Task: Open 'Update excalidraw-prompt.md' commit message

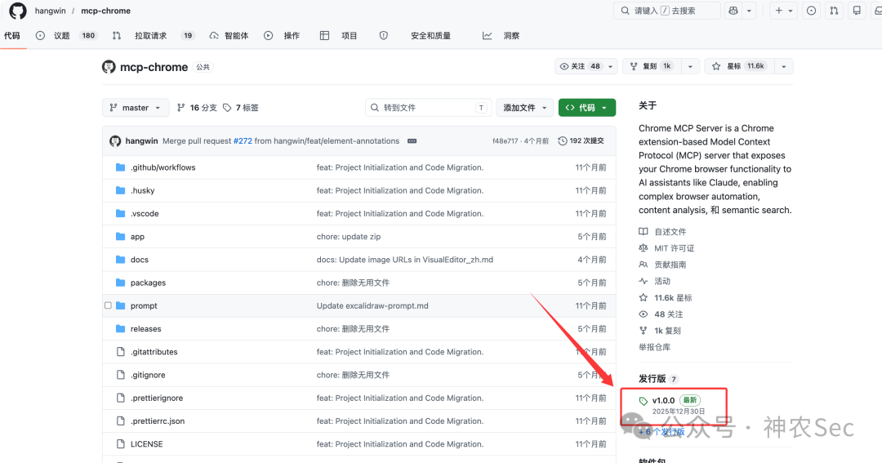Action: [372, 306]
